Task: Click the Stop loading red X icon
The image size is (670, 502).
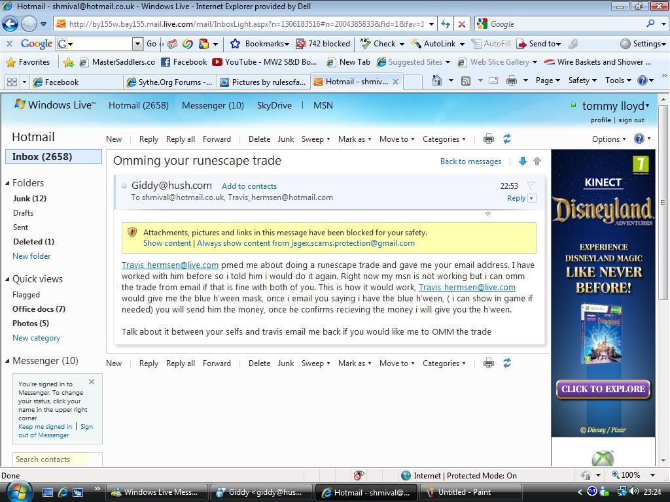Action: pyautogui.click(x=462, y=24)
